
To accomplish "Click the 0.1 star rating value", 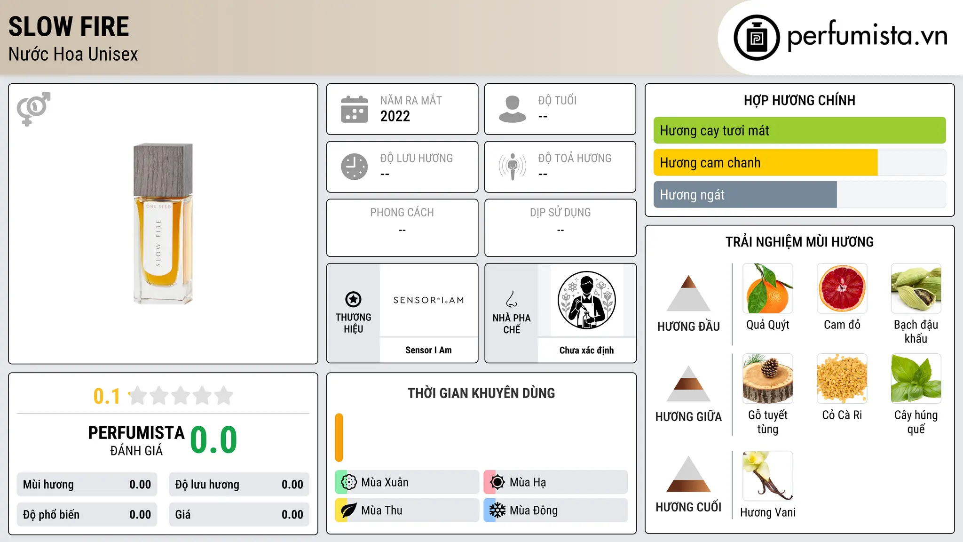I will 107,396.
